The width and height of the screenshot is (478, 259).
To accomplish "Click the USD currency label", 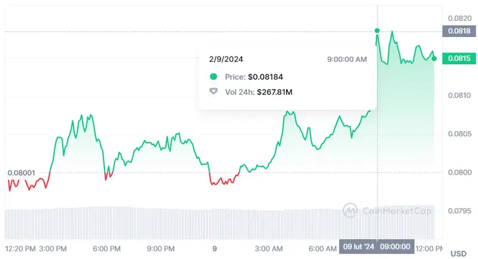I will pyautogui.click(x=458, y=254).
